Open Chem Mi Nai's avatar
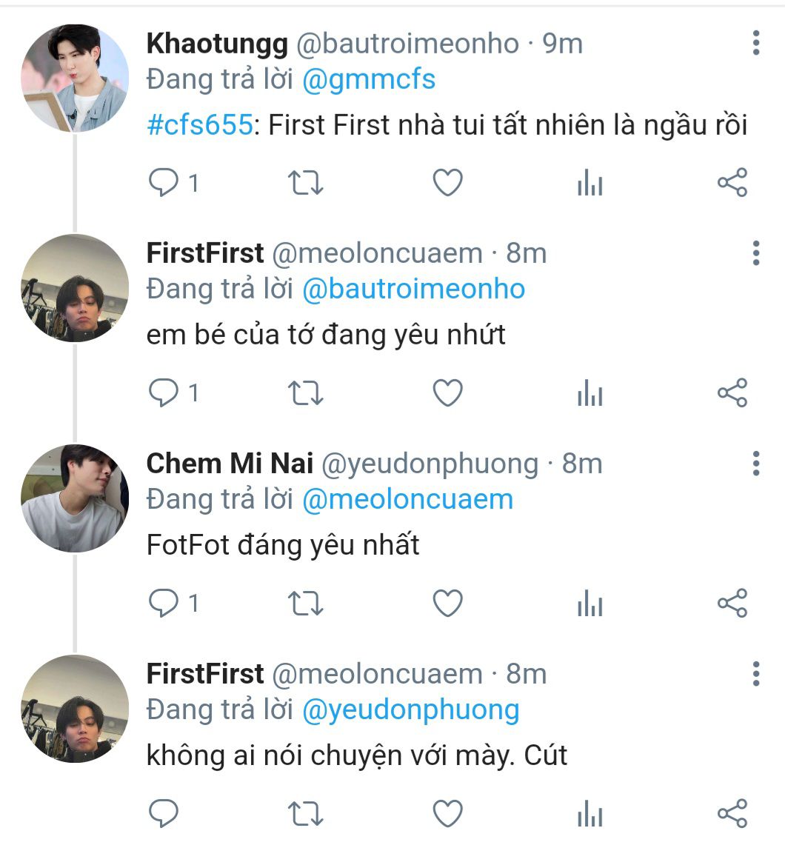The image size is (785, 845). click(74, 499)
